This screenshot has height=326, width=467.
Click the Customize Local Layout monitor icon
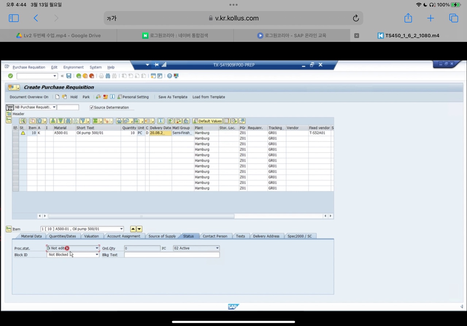(176, 76)
